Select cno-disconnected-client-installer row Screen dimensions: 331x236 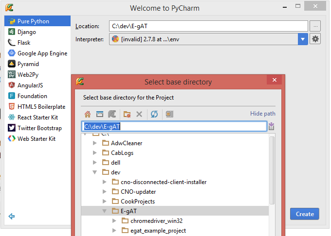(x=175, y=182)
